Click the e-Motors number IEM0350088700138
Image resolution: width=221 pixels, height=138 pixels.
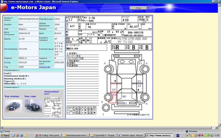(28, 19)
